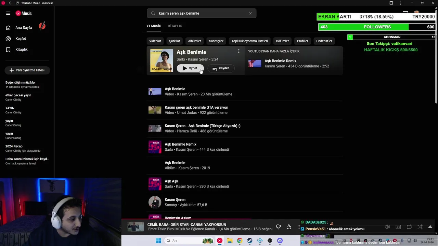Switch to KİTAPLIK search tab
438x246 pixels.
click(175, 26)
